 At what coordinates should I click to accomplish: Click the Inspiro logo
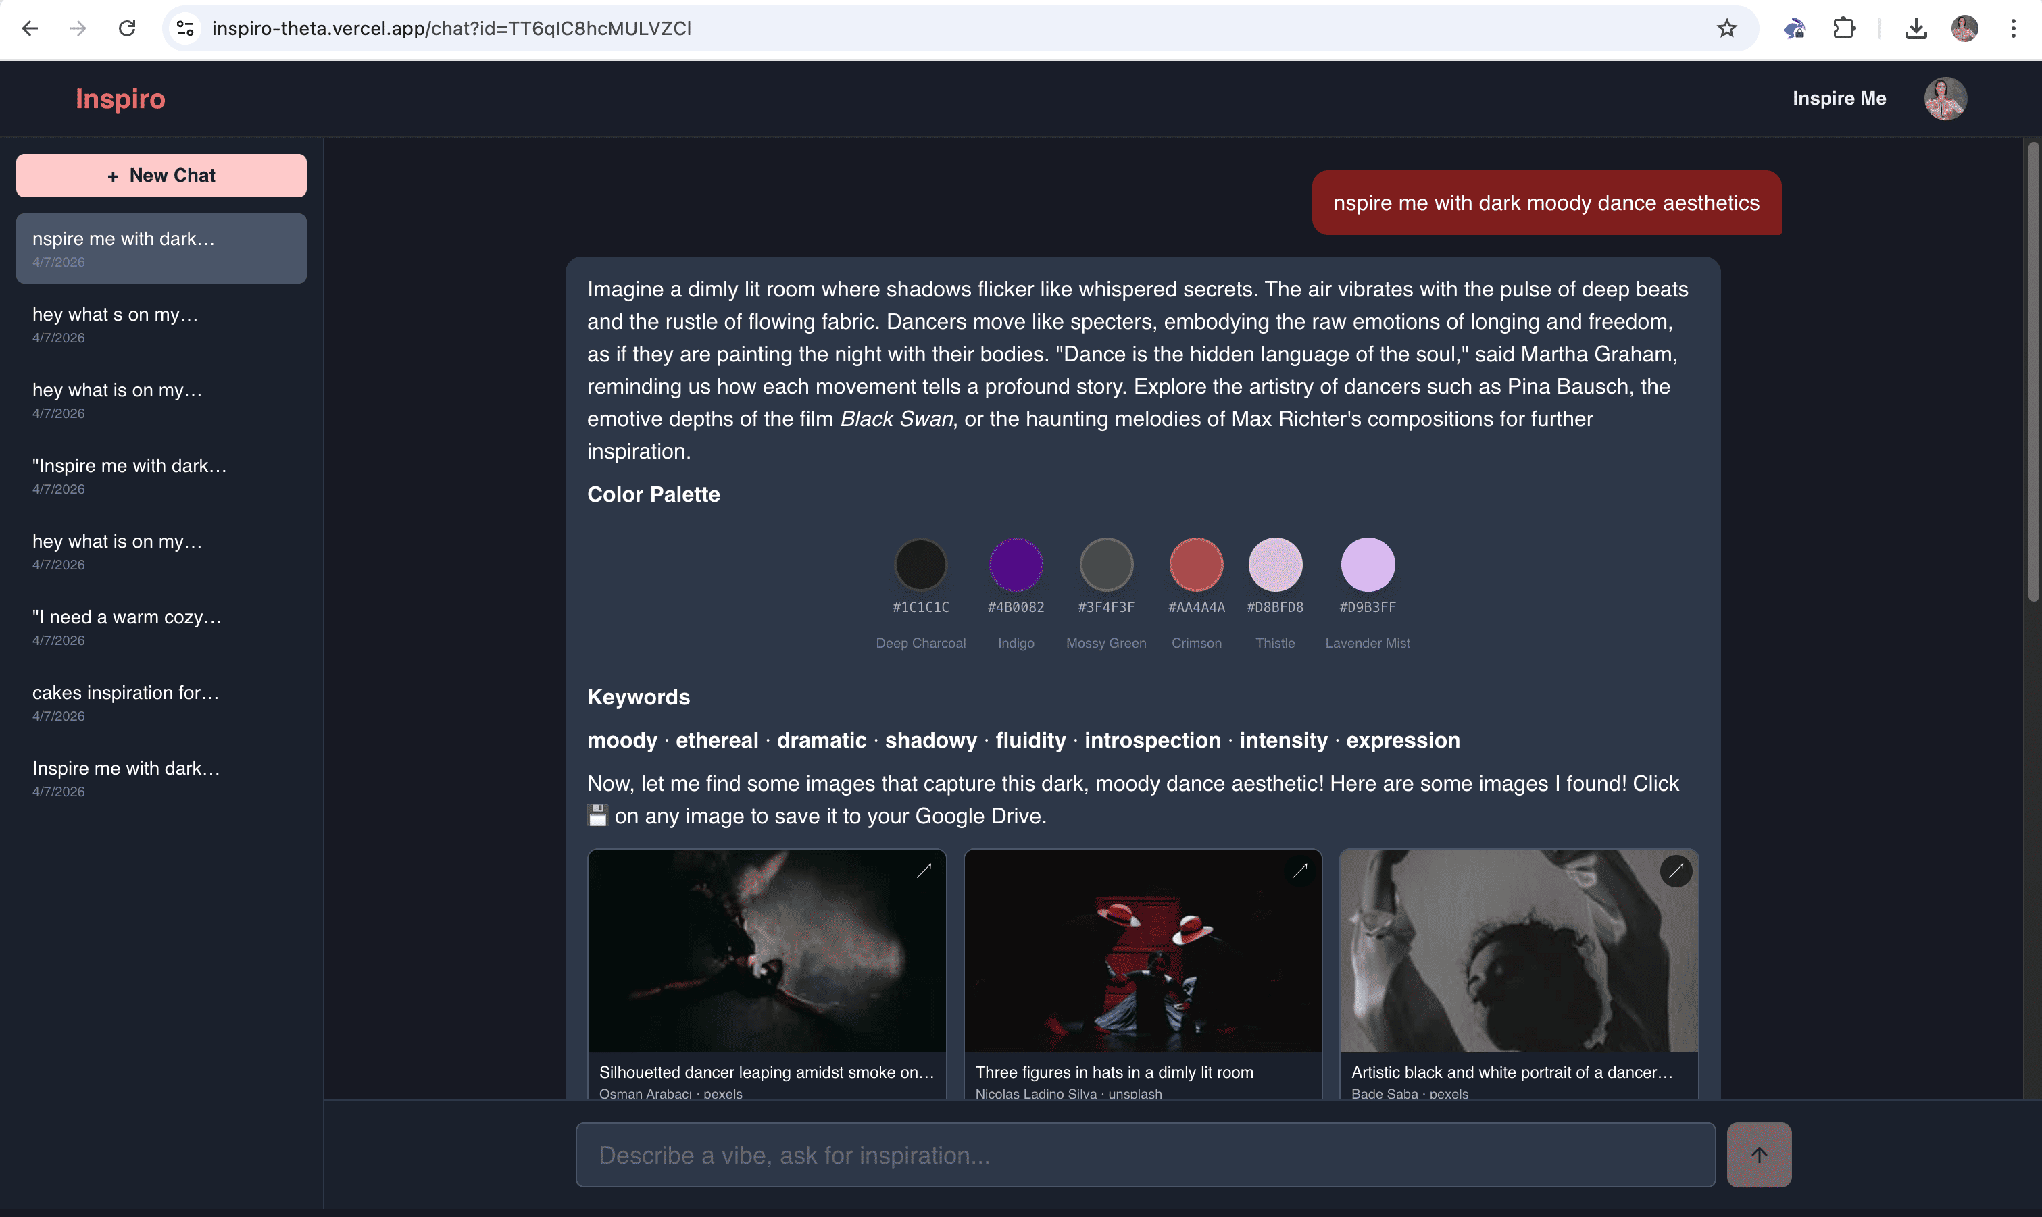tap(120, 99)
